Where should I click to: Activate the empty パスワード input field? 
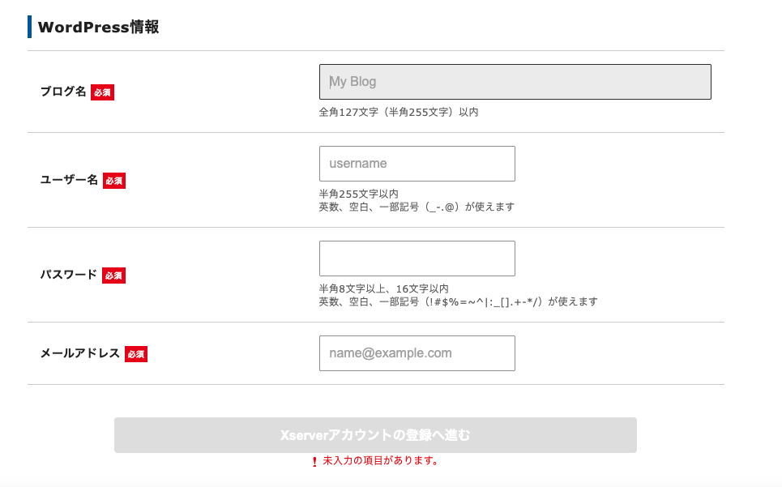click(417, 258)
